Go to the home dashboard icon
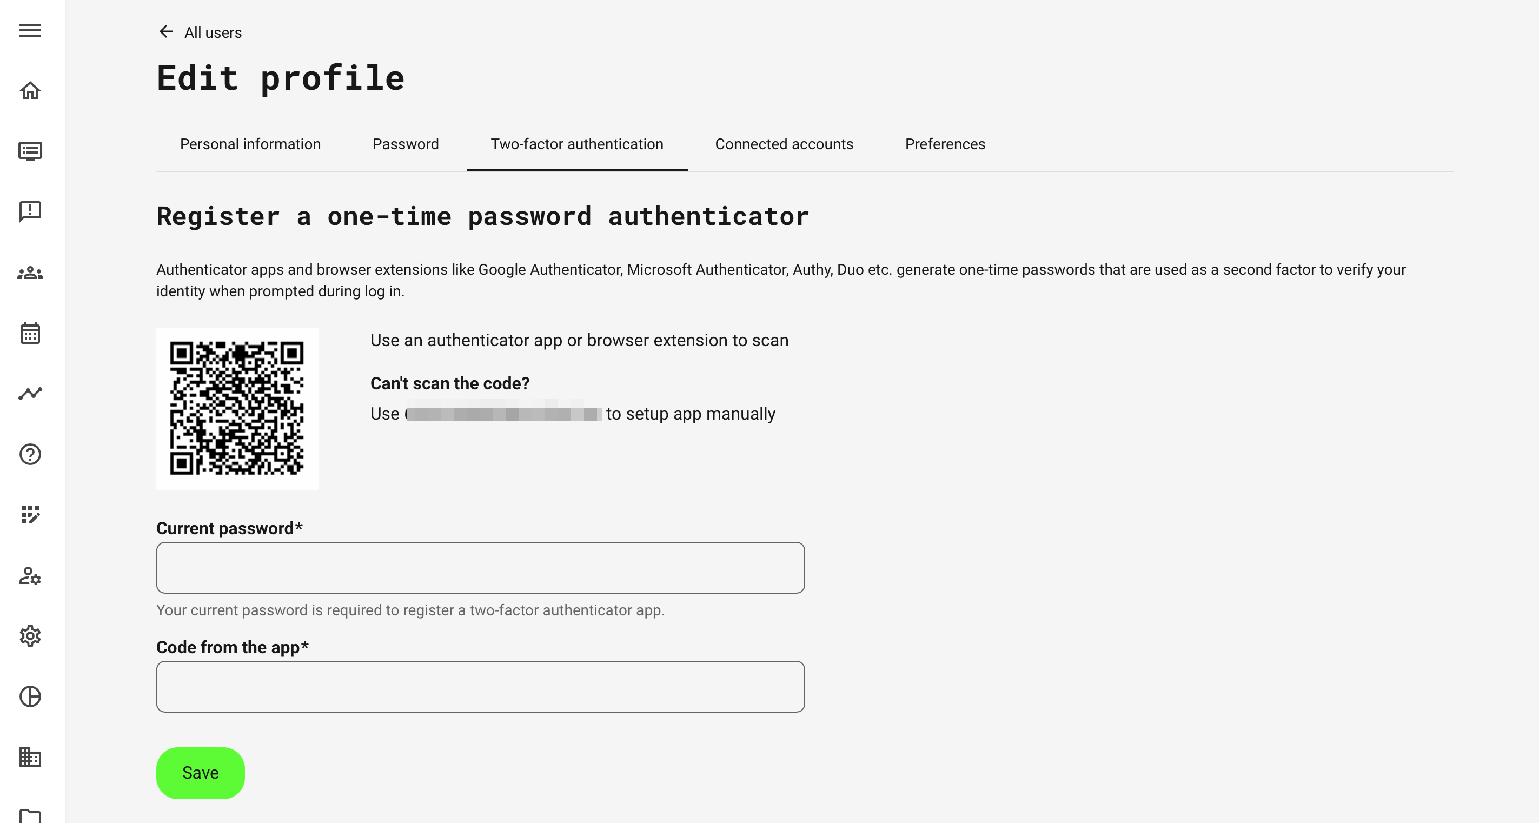This screenshot has height=823, width=1539. tap(30, 91)
